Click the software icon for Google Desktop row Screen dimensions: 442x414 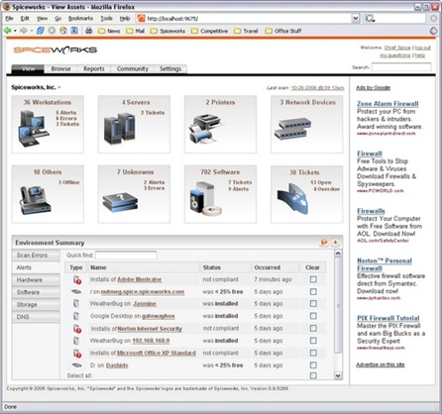click(76, 316)
